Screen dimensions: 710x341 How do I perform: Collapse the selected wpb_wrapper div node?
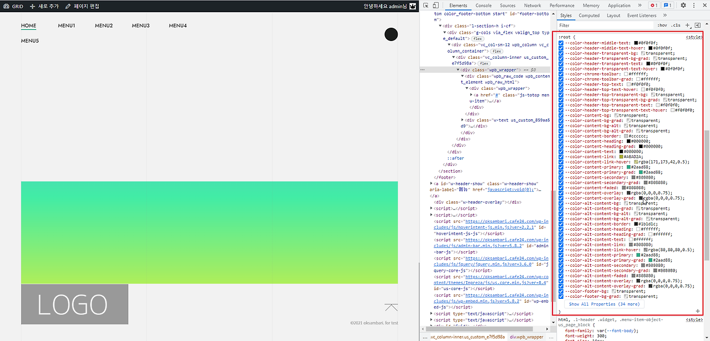[x=459, y=70]
